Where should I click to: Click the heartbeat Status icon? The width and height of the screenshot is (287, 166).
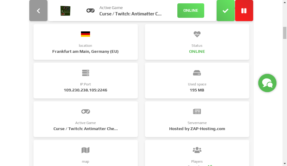197,34
